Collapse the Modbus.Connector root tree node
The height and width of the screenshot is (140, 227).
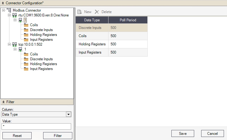3,10
